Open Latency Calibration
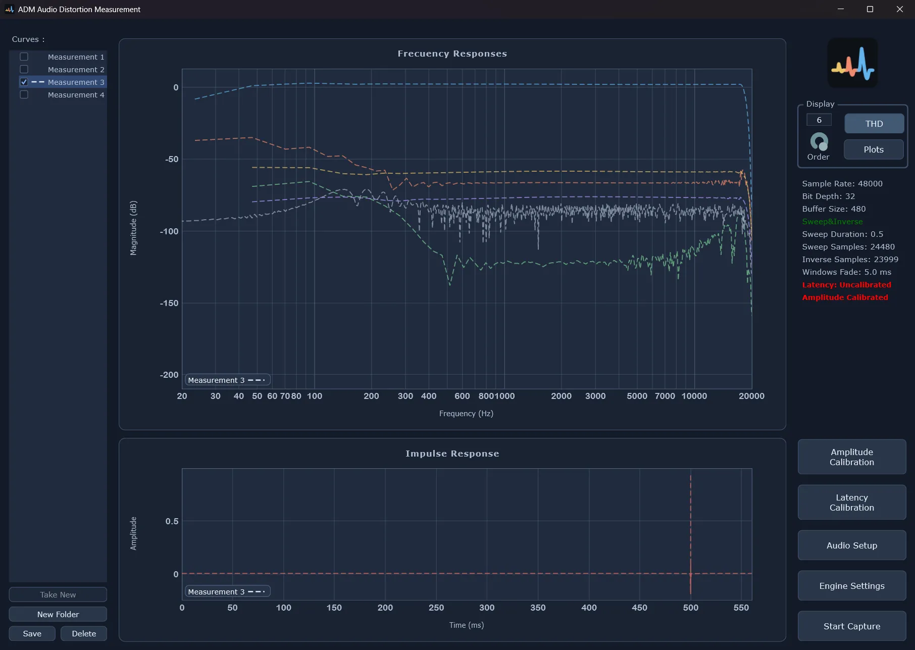Image resolution: width=915 pixels, height=650 pixels. [852, 503]
